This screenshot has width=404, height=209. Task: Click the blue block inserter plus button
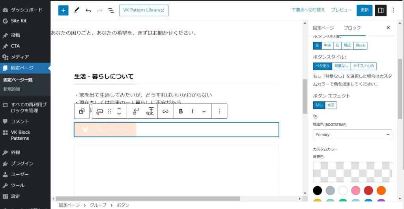[64, 10]
